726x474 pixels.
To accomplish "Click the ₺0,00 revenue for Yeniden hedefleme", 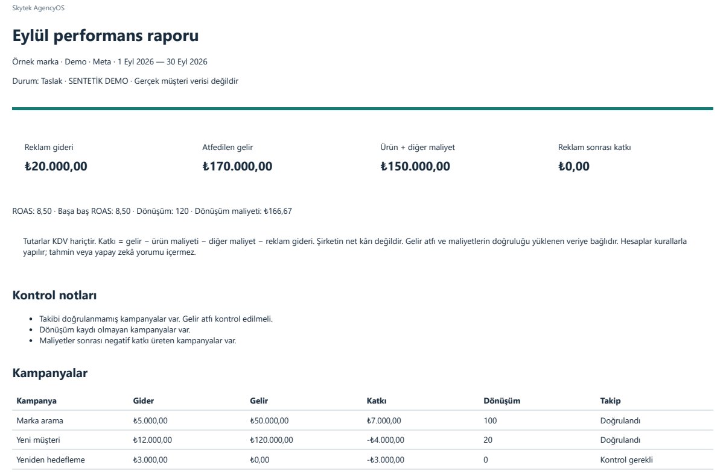I will [x=260, y=460].
